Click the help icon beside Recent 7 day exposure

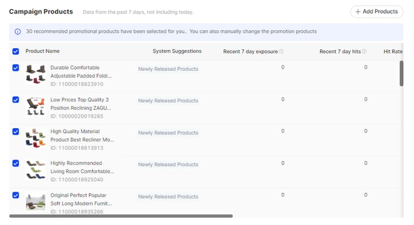[x=281, y=51]
